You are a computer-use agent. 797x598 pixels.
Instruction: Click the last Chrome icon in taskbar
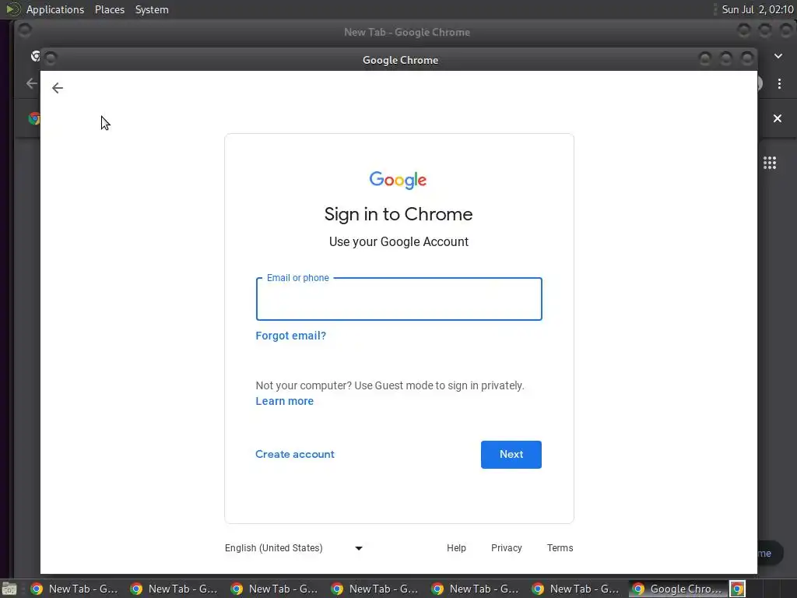[x=738, y=589]
